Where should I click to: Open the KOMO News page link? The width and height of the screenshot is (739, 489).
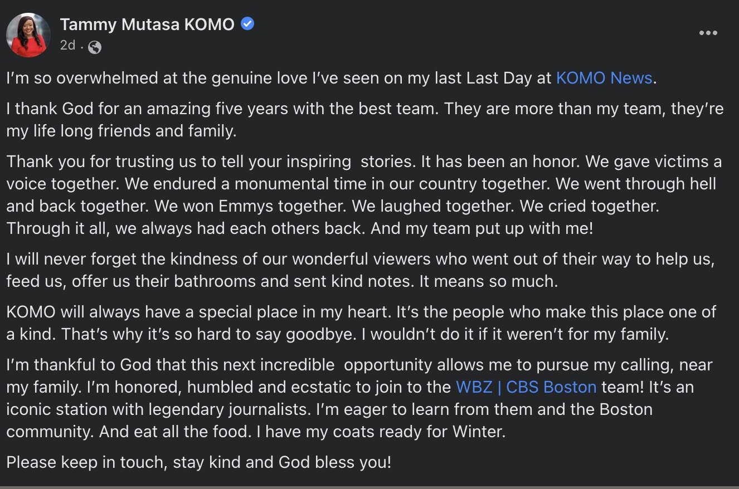point(604,78)
